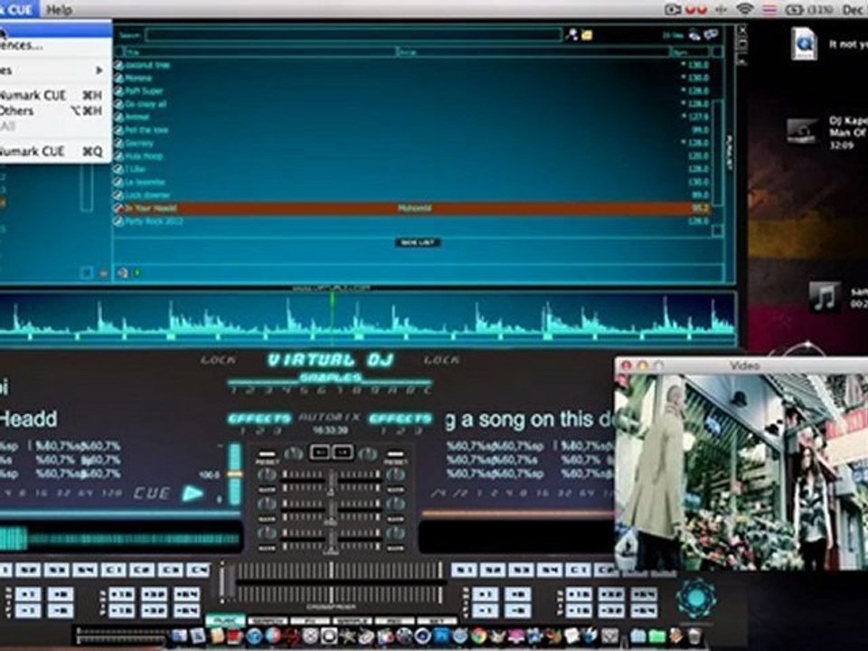Click the left deck gain knob
868x651 pixels.
tap(293, 454)
